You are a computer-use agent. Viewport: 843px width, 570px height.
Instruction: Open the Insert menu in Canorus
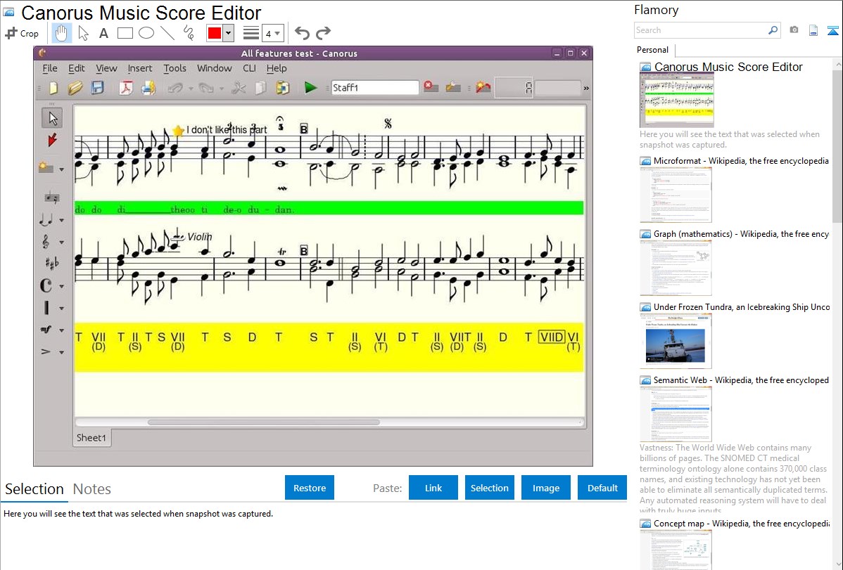[x=140, y=68]
